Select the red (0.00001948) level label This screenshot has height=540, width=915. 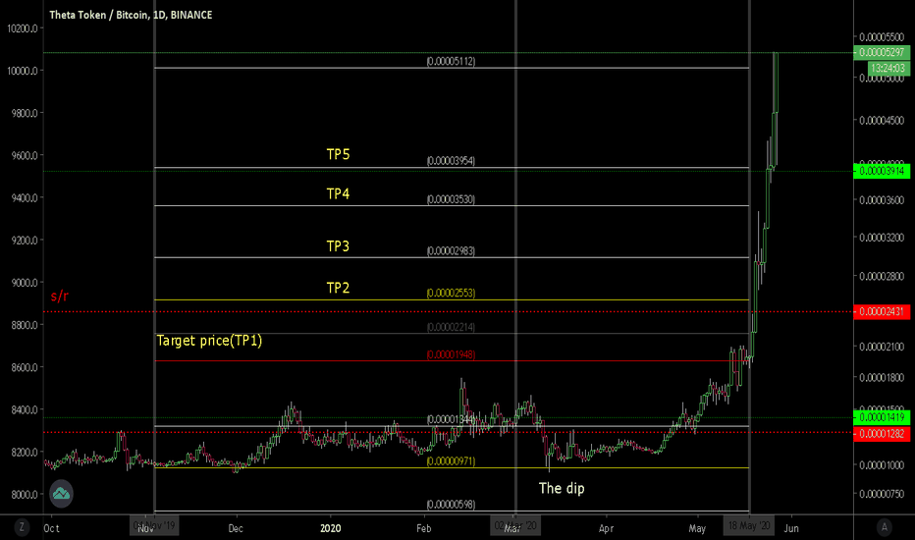(x=451, y=355)
